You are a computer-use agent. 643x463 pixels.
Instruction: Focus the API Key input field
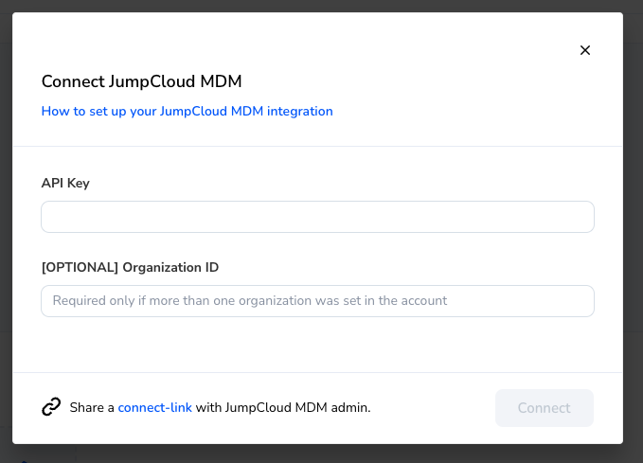(317, 217)
